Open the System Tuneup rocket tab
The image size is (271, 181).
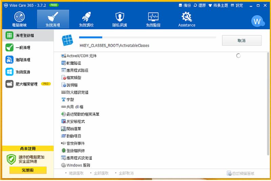click(86, 19)
